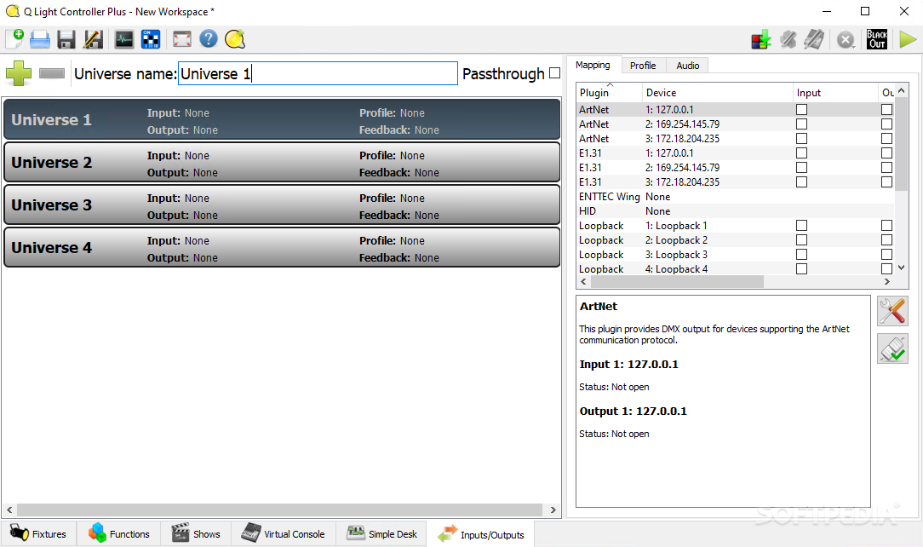The width and height of the screenshot is (923, 547).
Task: Select the ENTTEC Wing plugin row
Action: tap(736, 197)
